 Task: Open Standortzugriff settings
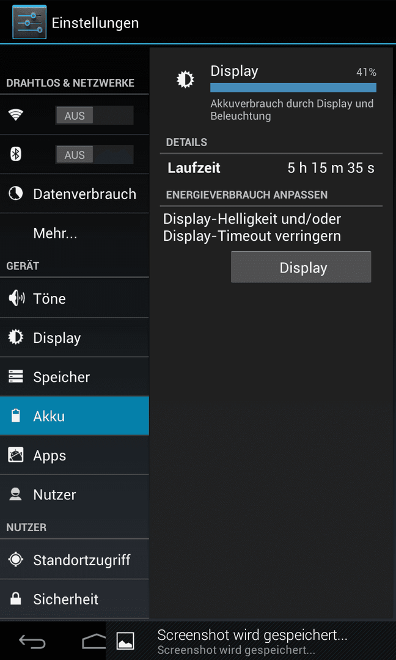pyautogui.click(x=75, y=560)
